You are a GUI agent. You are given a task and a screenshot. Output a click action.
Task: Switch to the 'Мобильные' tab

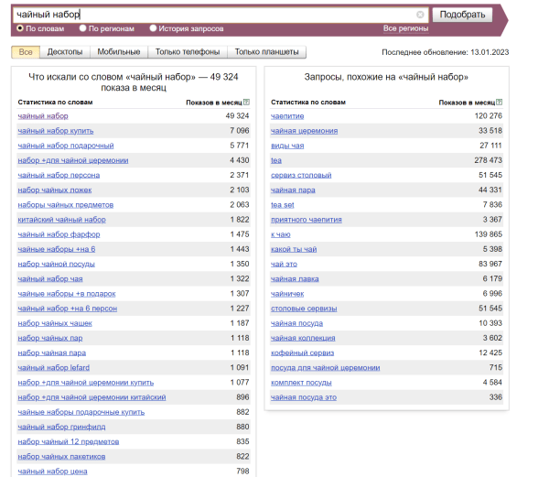pyautogui.click(x=119, y=52)
